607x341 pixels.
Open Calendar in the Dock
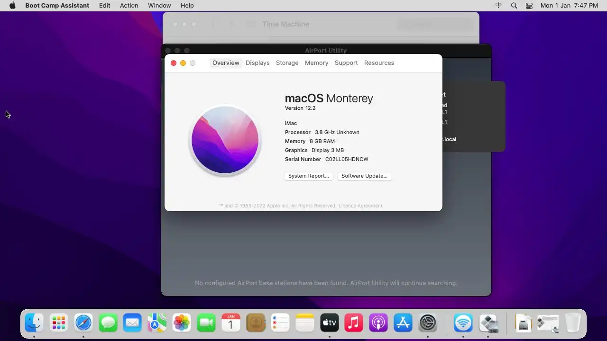tap(231, 323)
